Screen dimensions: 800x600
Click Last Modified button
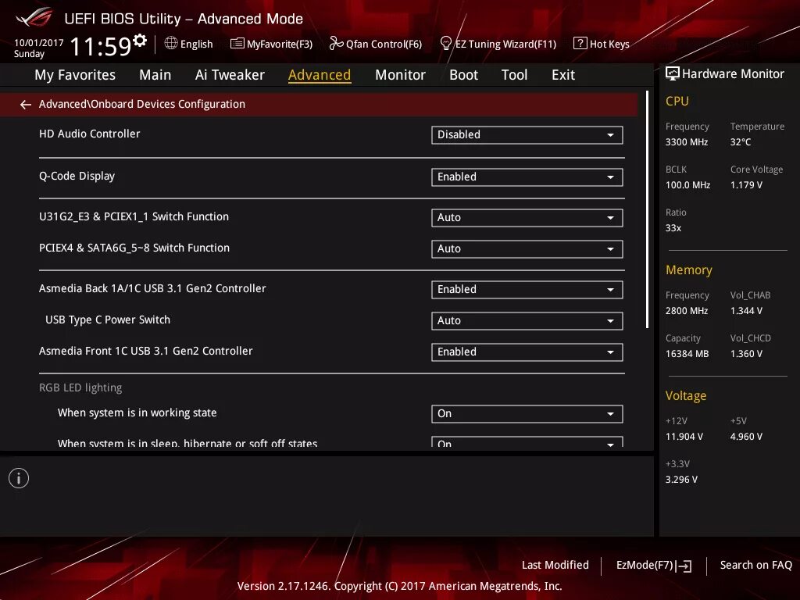[555, 566]
